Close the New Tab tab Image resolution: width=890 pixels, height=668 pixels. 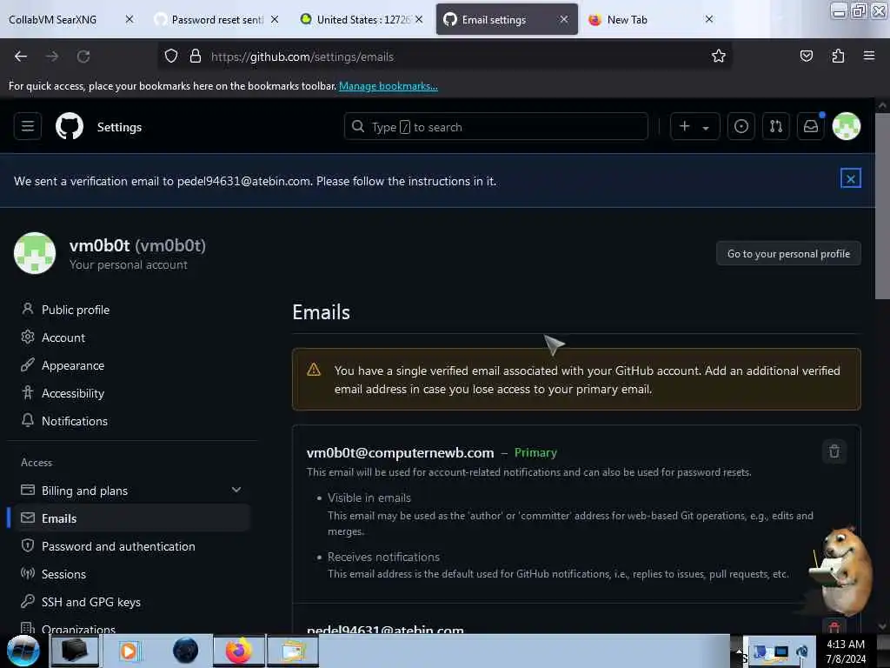pyautogui.click(x=709, y=19)
